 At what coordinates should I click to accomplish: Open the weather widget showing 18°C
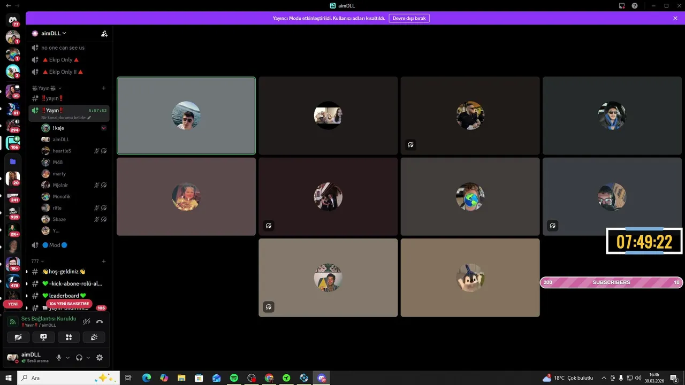point(568,378)
